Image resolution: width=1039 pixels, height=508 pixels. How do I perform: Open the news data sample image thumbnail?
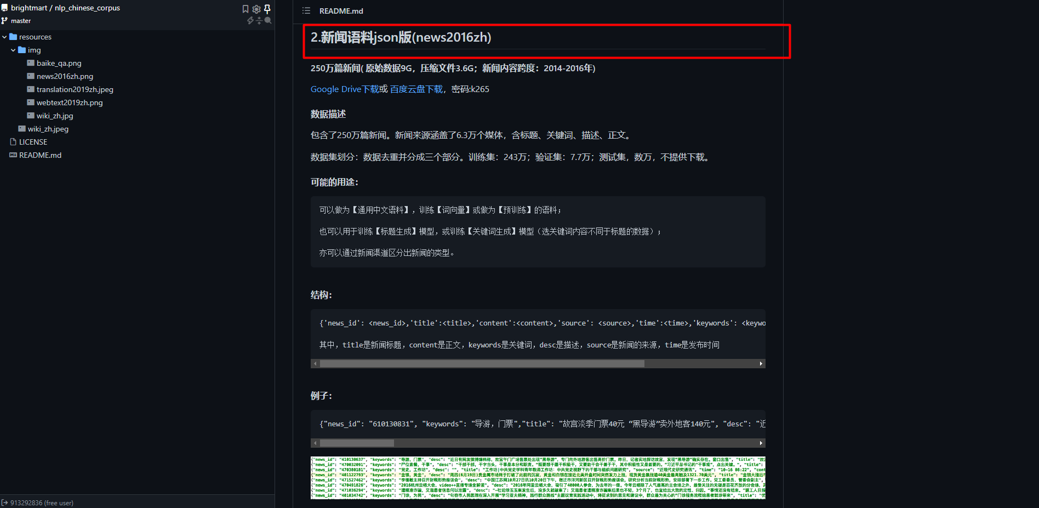coord(538,478)
